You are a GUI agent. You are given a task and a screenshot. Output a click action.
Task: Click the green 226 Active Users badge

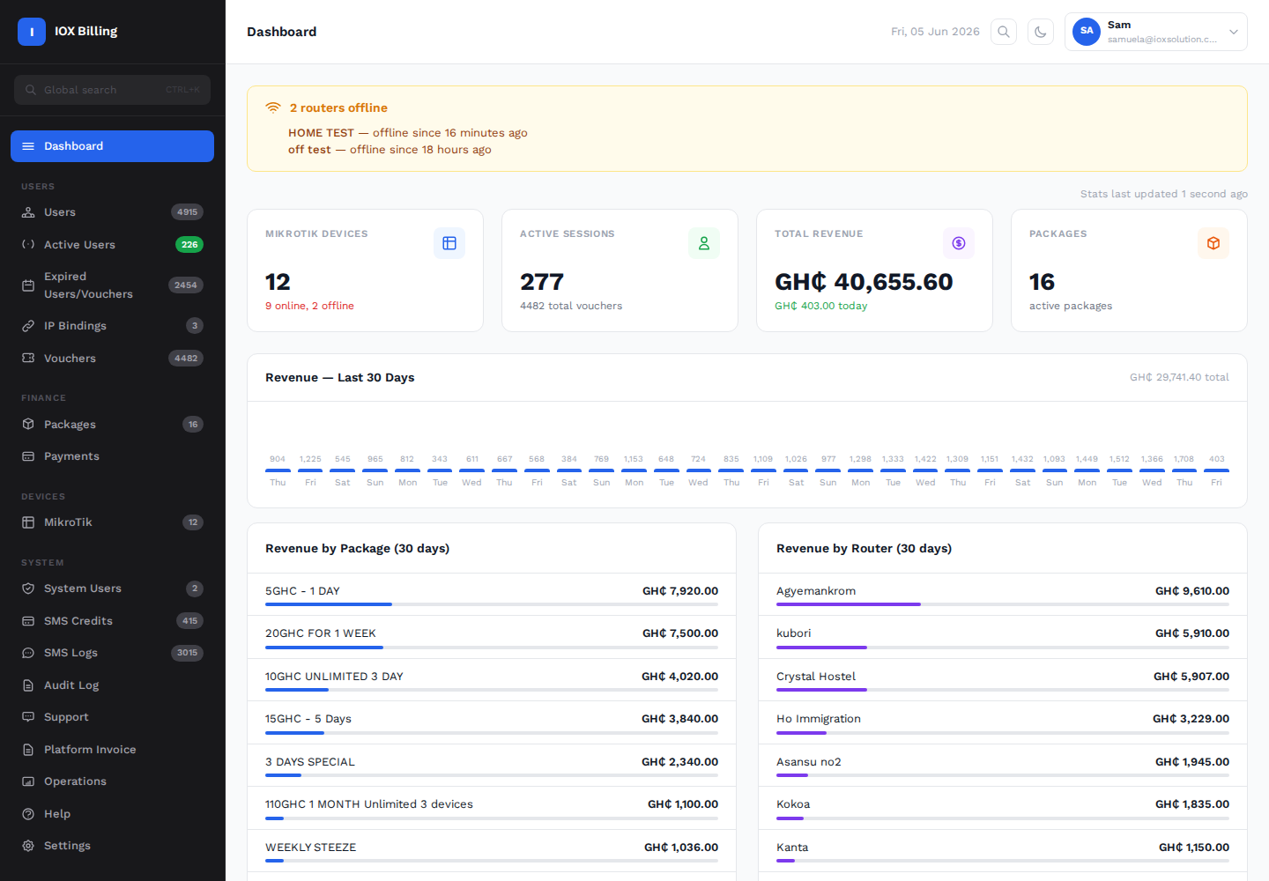tap(189, 245)
